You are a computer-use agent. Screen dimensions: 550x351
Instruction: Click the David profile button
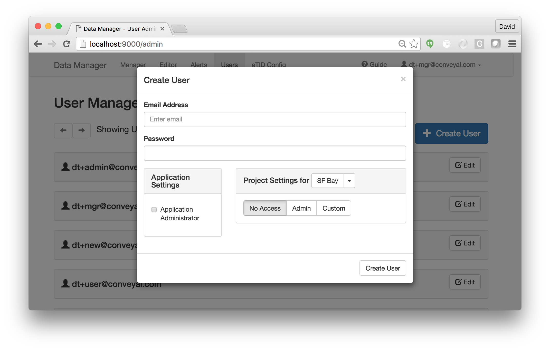(x=507, y=26)
